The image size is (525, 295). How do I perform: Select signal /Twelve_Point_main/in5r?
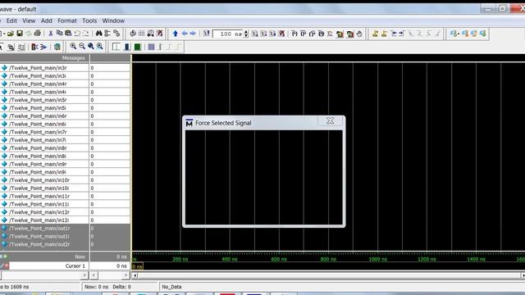(38, 100)
